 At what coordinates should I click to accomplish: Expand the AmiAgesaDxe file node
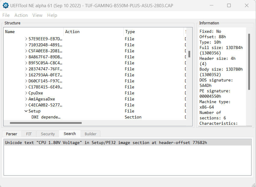pyautogui.click(x=26, y=99)
